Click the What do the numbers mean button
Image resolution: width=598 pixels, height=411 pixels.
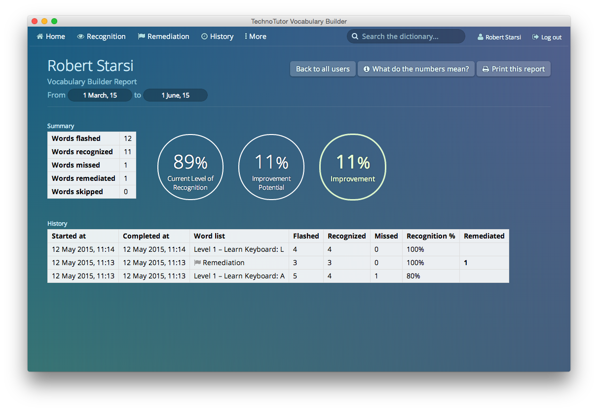pyautogui.click(x=416, y=68)
